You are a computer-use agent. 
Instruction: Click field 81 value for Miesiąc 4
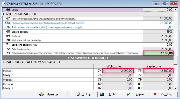(158, 84)
